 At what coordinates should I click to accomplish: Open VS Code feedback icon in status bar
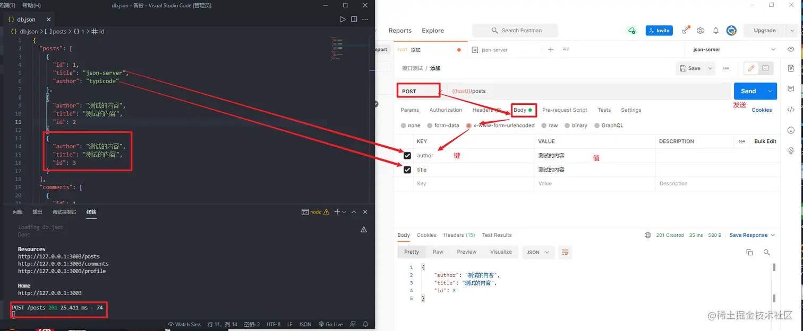click(x=353, y=324)
